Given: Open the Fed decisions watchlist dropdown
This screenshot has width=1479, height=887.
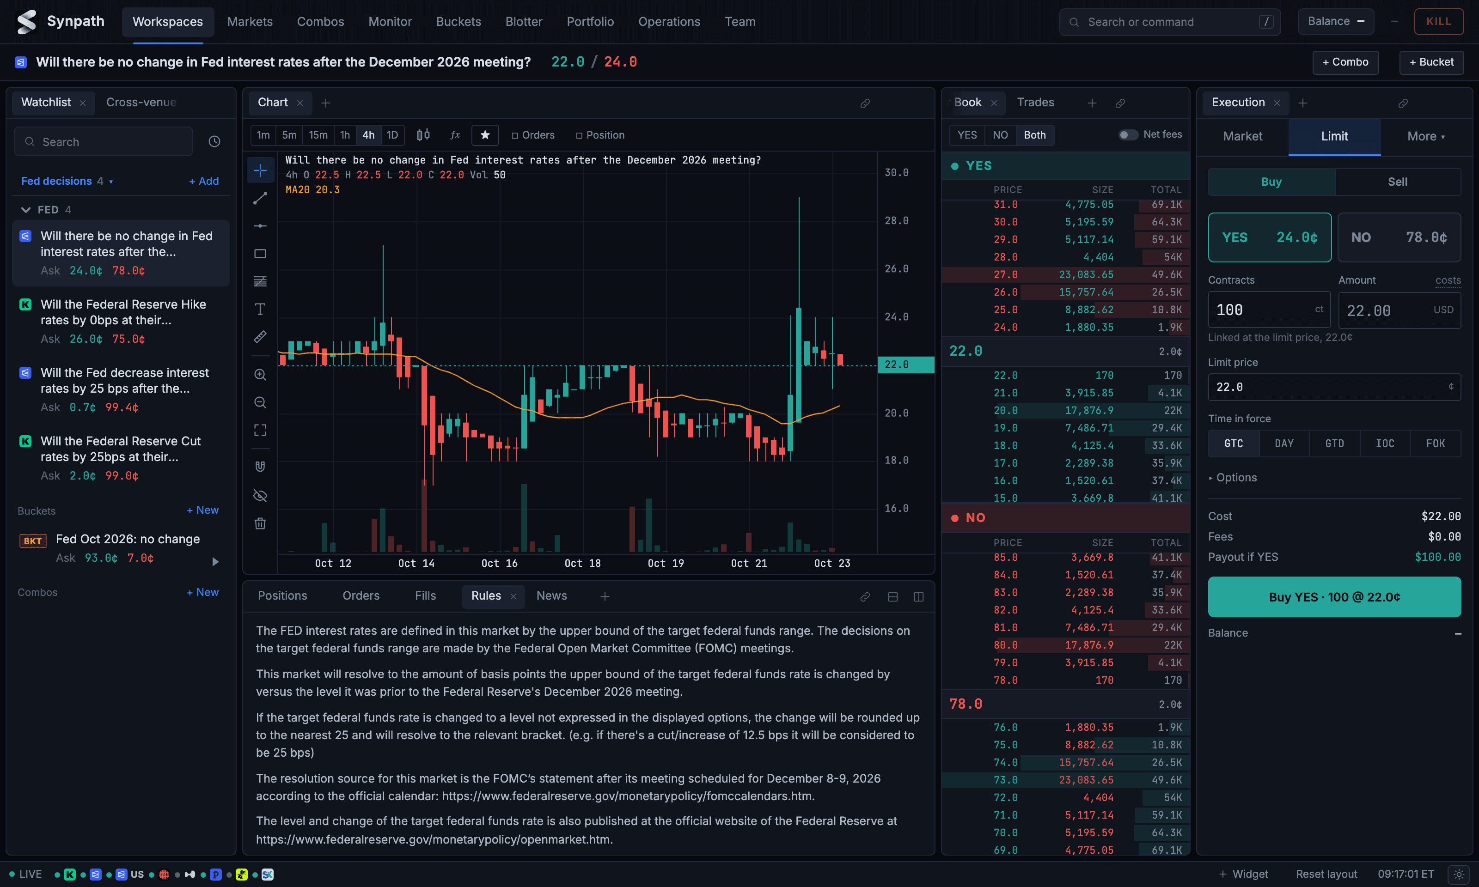Looking at the screenshot, I should 67,181.
